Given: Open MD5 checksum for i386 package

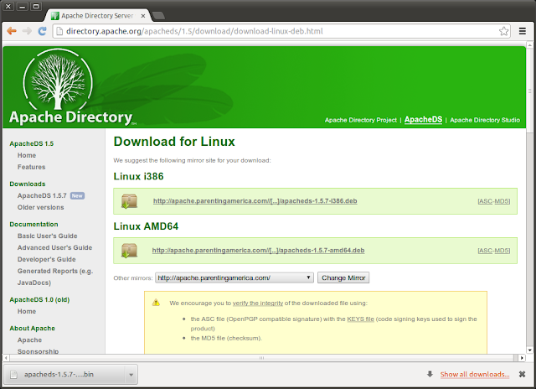Looking at the screenshot, I should click(x=502, y=201).
